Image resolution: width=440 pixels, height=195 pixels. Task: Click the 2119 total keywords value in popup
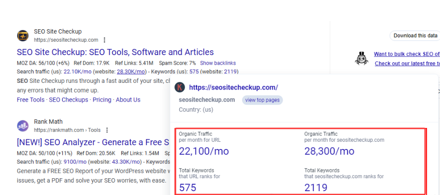[316, 187]
